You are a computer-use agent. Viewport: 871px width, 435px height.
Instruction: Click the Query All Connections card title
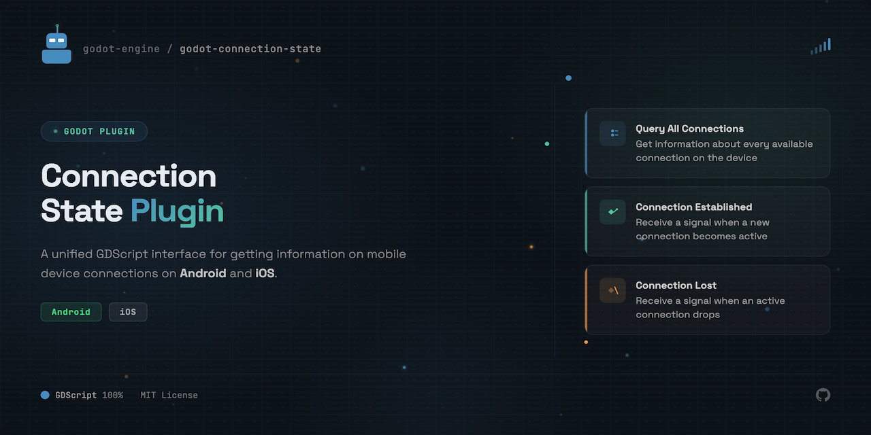tap(689, 128)
